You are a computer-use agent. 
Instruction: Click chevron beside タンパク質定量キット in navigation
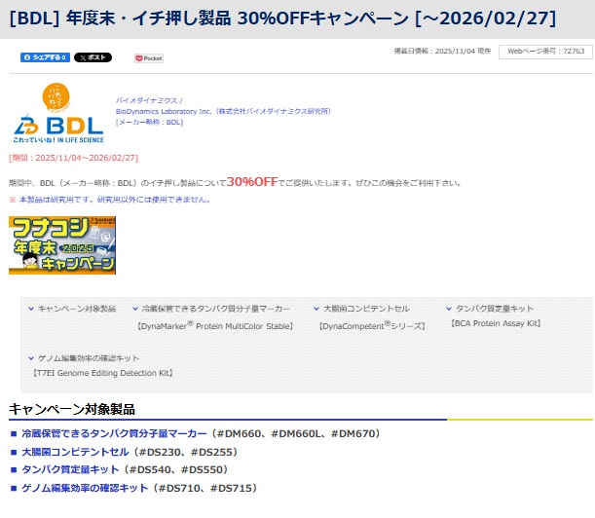pyautogui.click(x=448, y=308)
